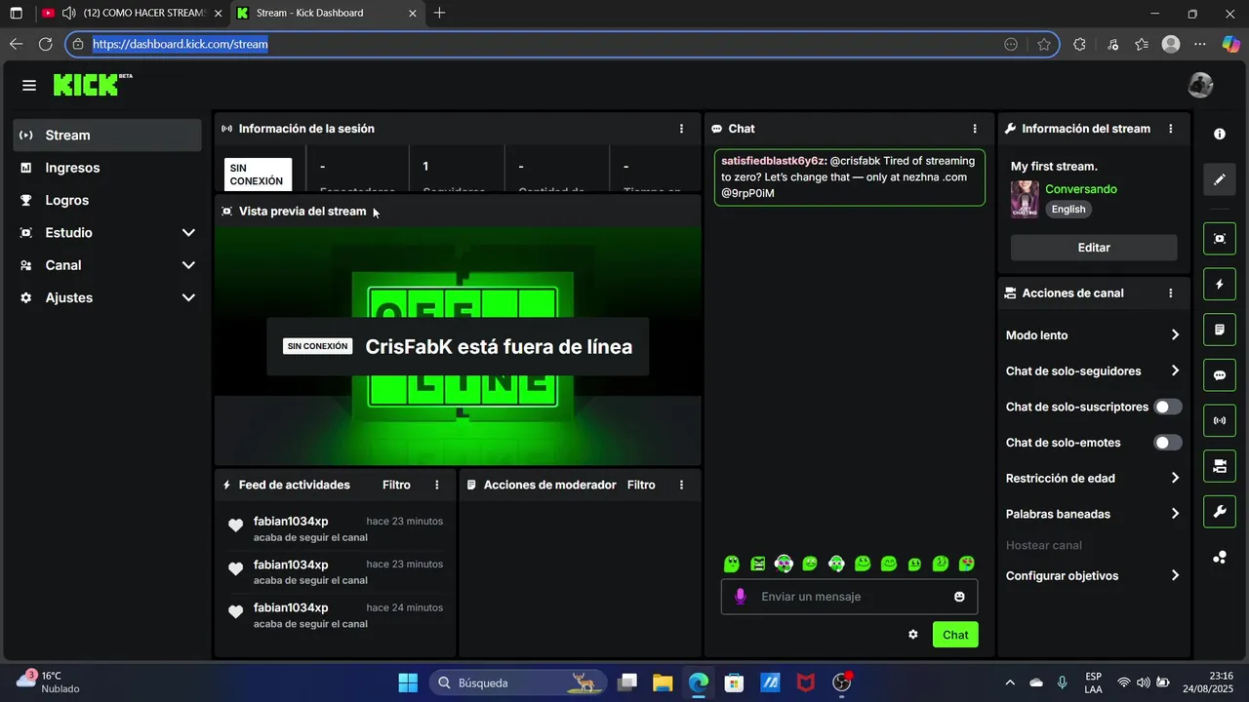Screen dimensions: 1249x702
Task: Open Información de la sesión options menu
Action: [x=681, y=129]
